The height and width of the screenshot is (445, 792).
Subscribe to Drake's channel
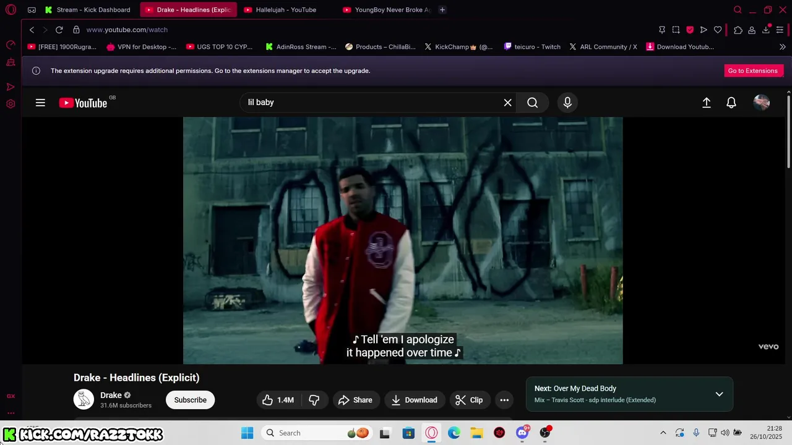[190, 400]
